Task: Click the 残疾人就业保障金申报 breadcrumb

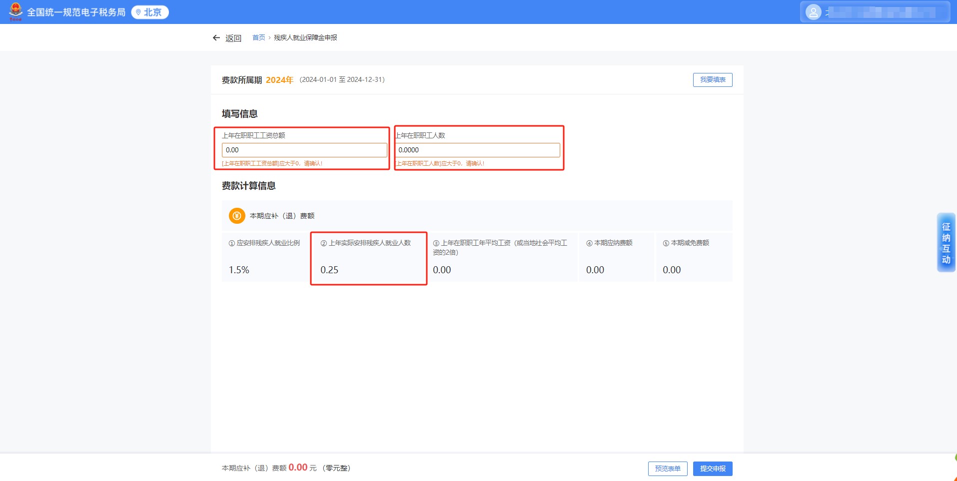Action: click(305, 38)
